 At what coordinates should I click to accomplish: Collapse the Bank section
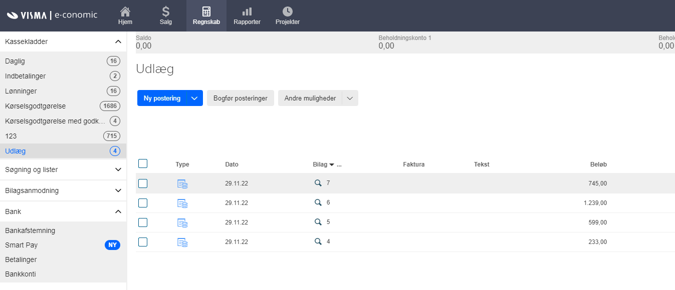click(x=63, y=211)
